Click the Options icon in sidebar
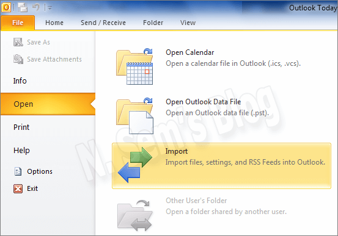 [x=18, y=171]
